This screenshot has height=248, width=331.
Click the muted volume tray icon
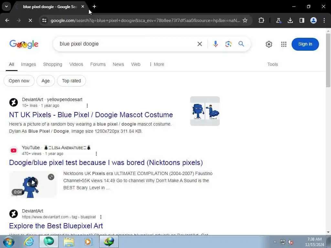[x=291, y=242]
